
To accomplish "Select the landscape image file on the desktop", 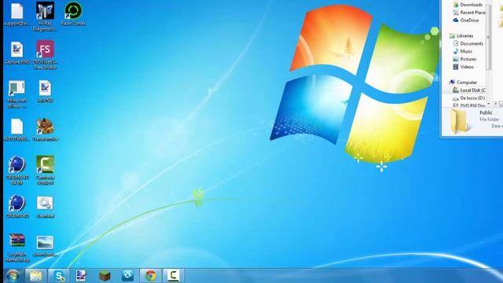I will point(45,245).
